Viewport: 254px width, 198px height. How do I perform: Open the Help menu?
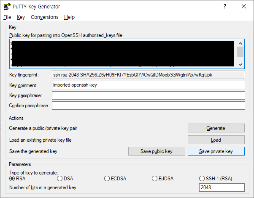pos(69,17)
